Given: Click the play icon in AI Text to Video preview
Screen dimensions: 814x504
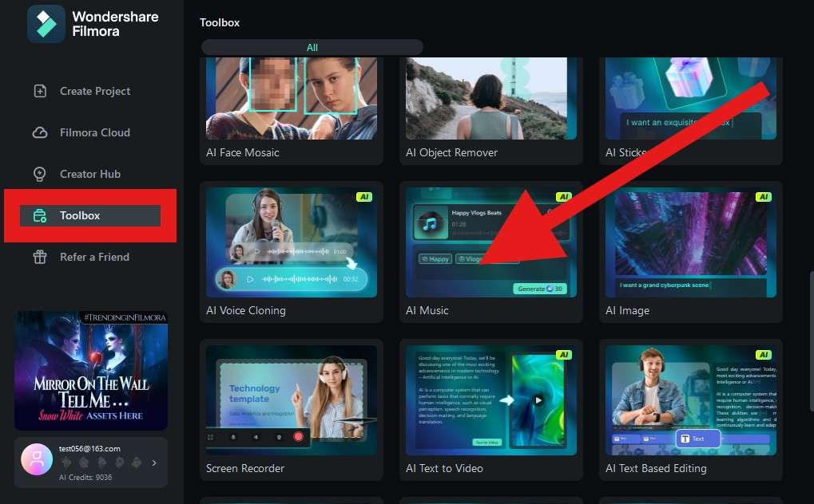Looking at the screenshot, I should (x=538, y=400).
